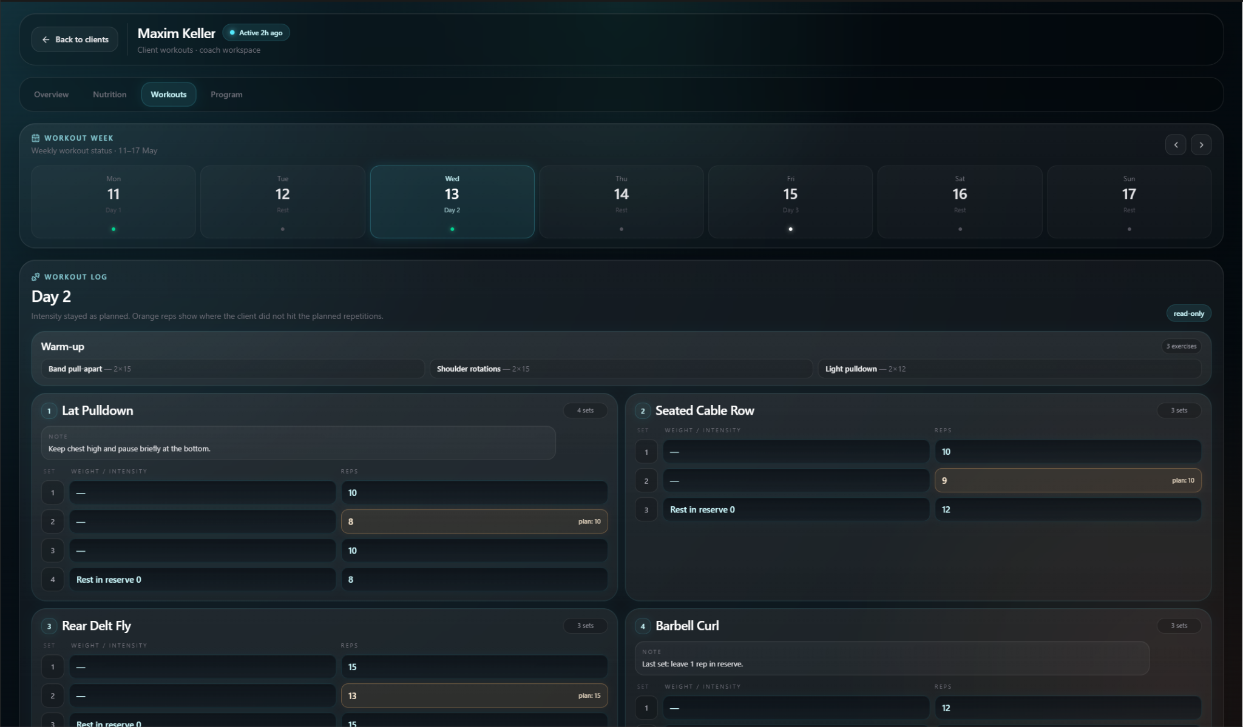This screenshot has height=727, width=1243.
Task: Click the Barbell Curl note about last set
Action: [x=892, y=658]
